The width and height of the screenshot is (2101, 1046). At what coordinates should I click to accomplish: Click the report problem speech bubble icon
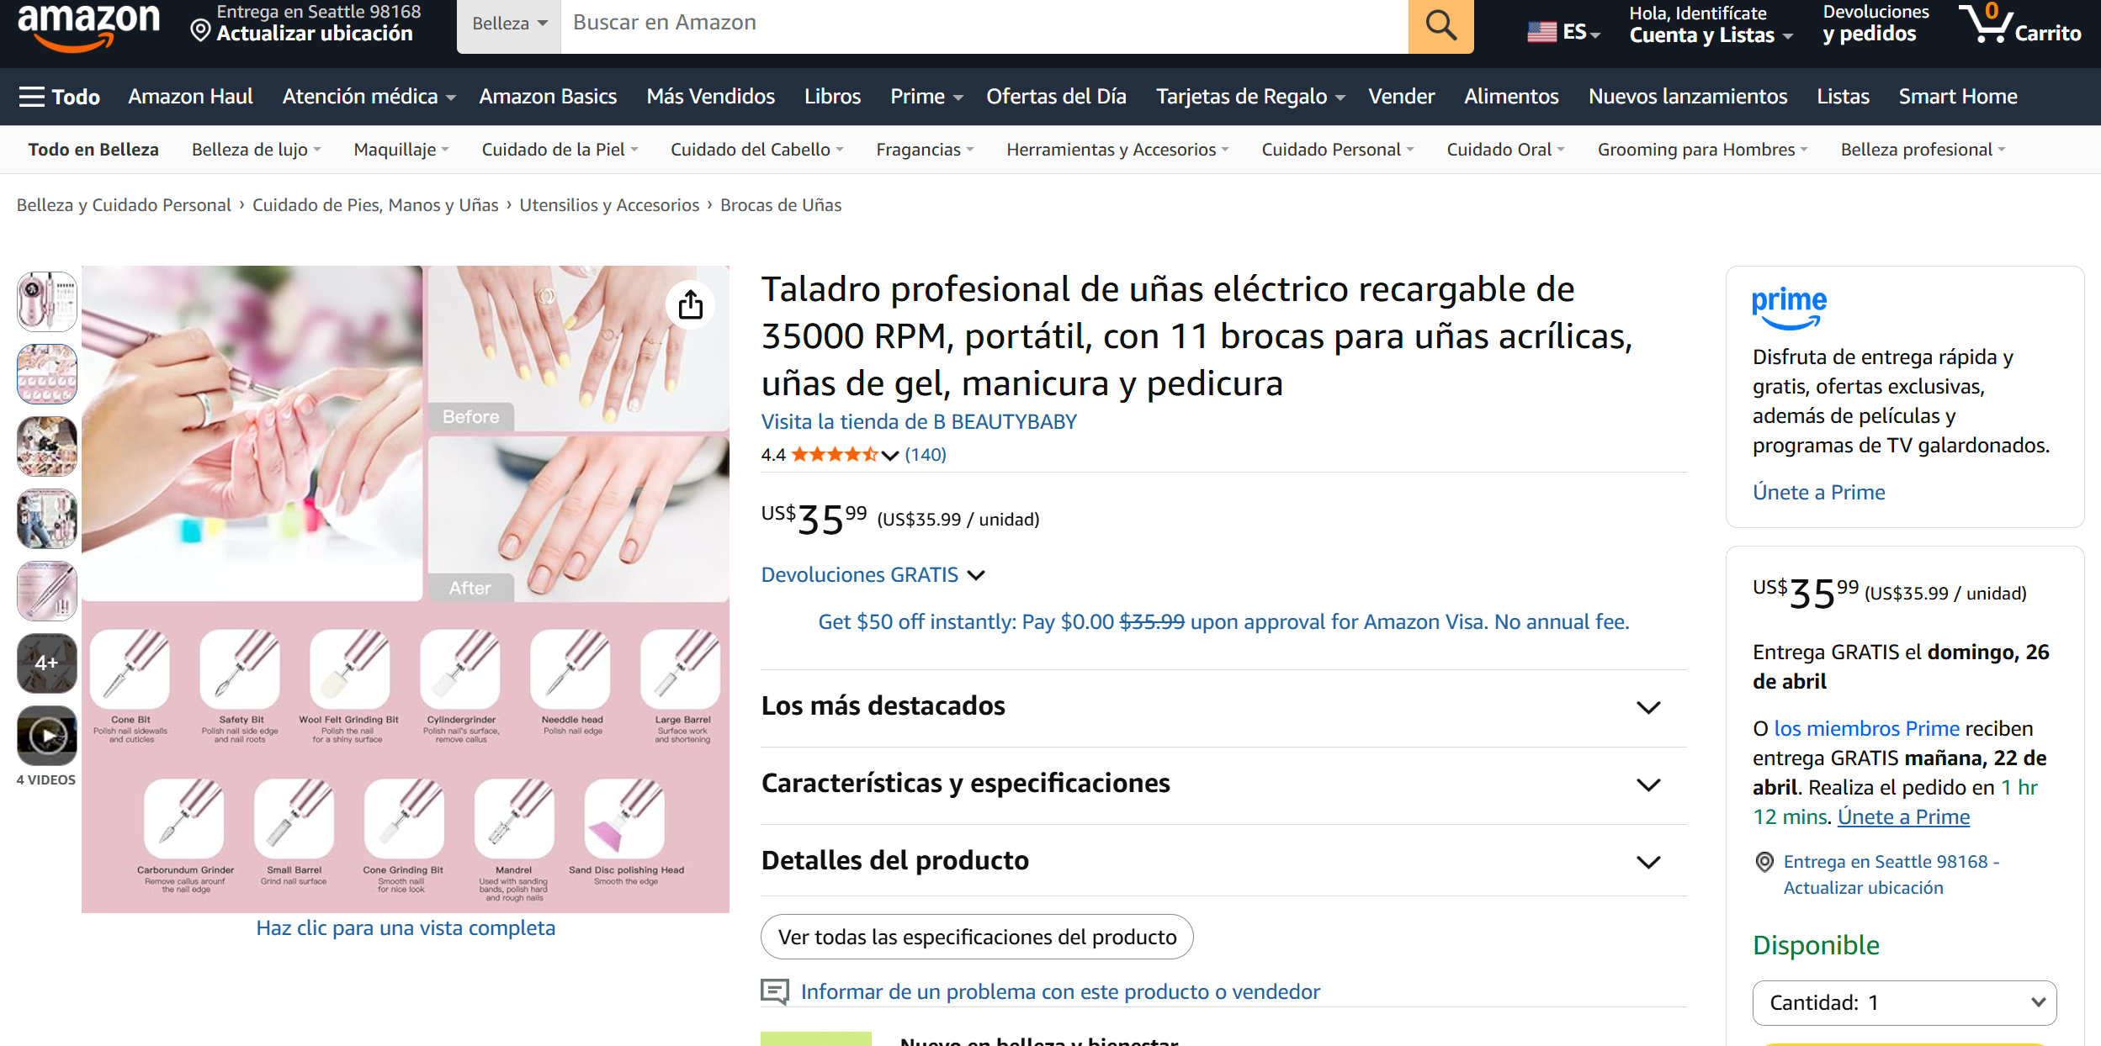(x=774, y=991)
